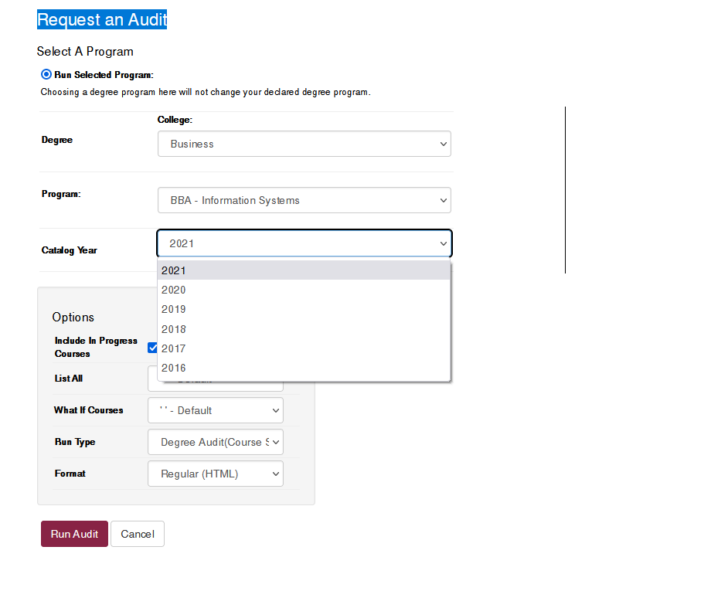Screen dimensions: 711x591
Task: Open the Program dropdown for BBA selection
Action: tap(304, 200)
